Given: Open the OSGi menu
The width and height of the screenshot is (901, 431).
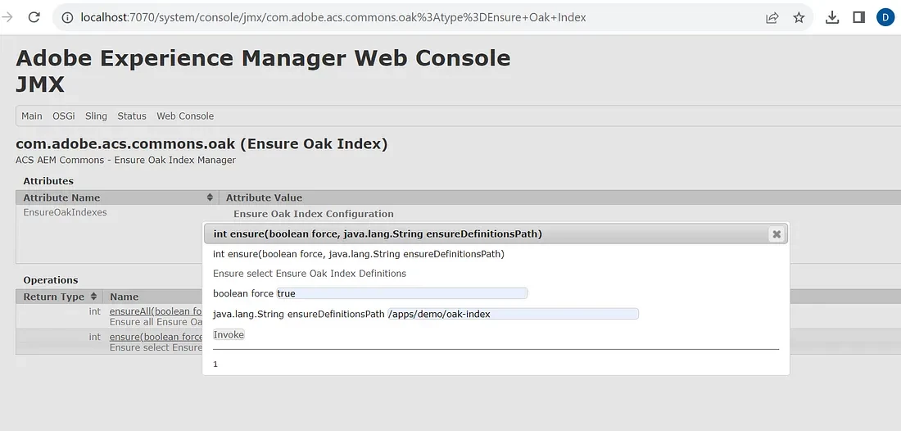Looking at the screenshot, I should (x=64, y=116).
